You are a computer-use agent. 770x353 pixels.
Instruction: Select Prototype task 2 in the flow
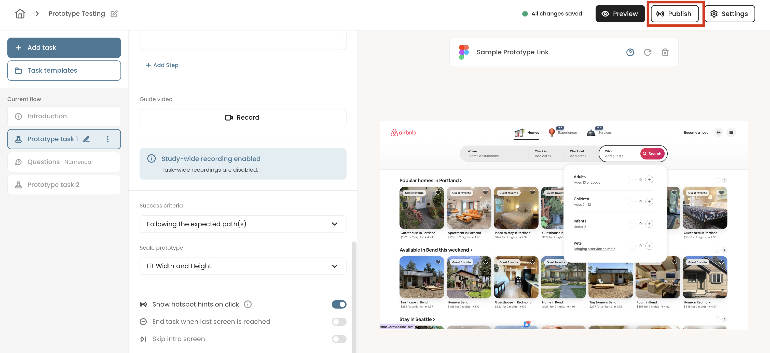64,185
